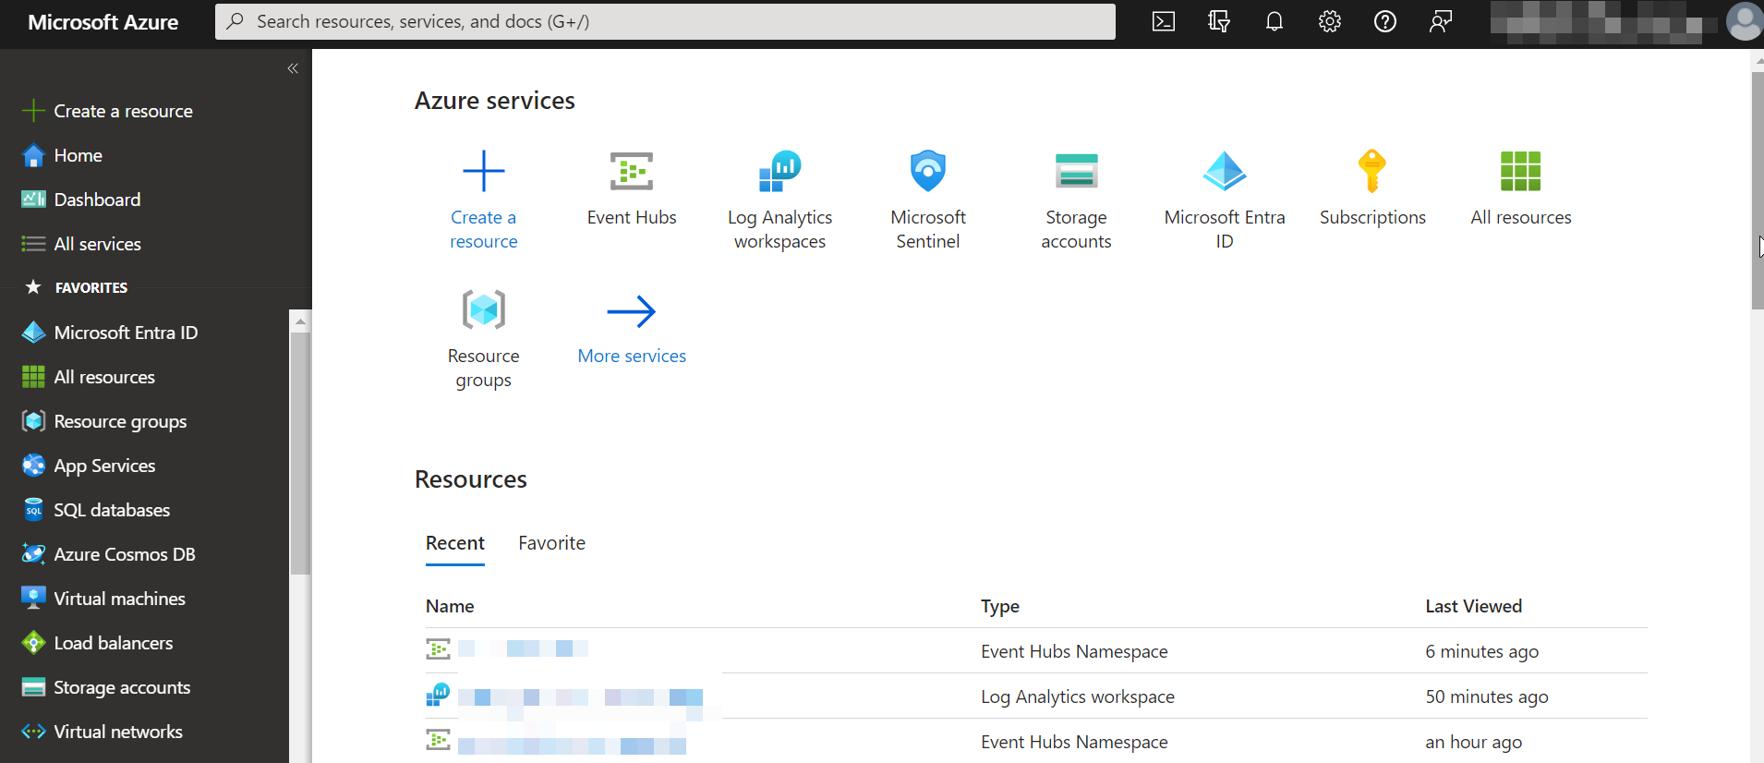Click the Resources heading
The image size is (1764, 763).
471,478
